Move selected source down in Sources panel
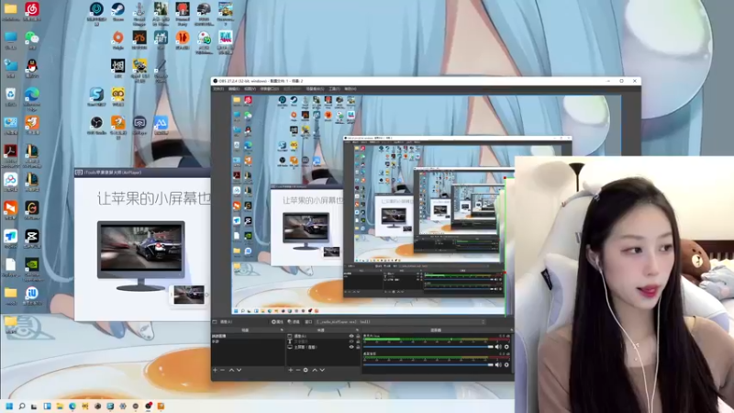This screenshot has height=413, width=734. [x=322, y=370]
